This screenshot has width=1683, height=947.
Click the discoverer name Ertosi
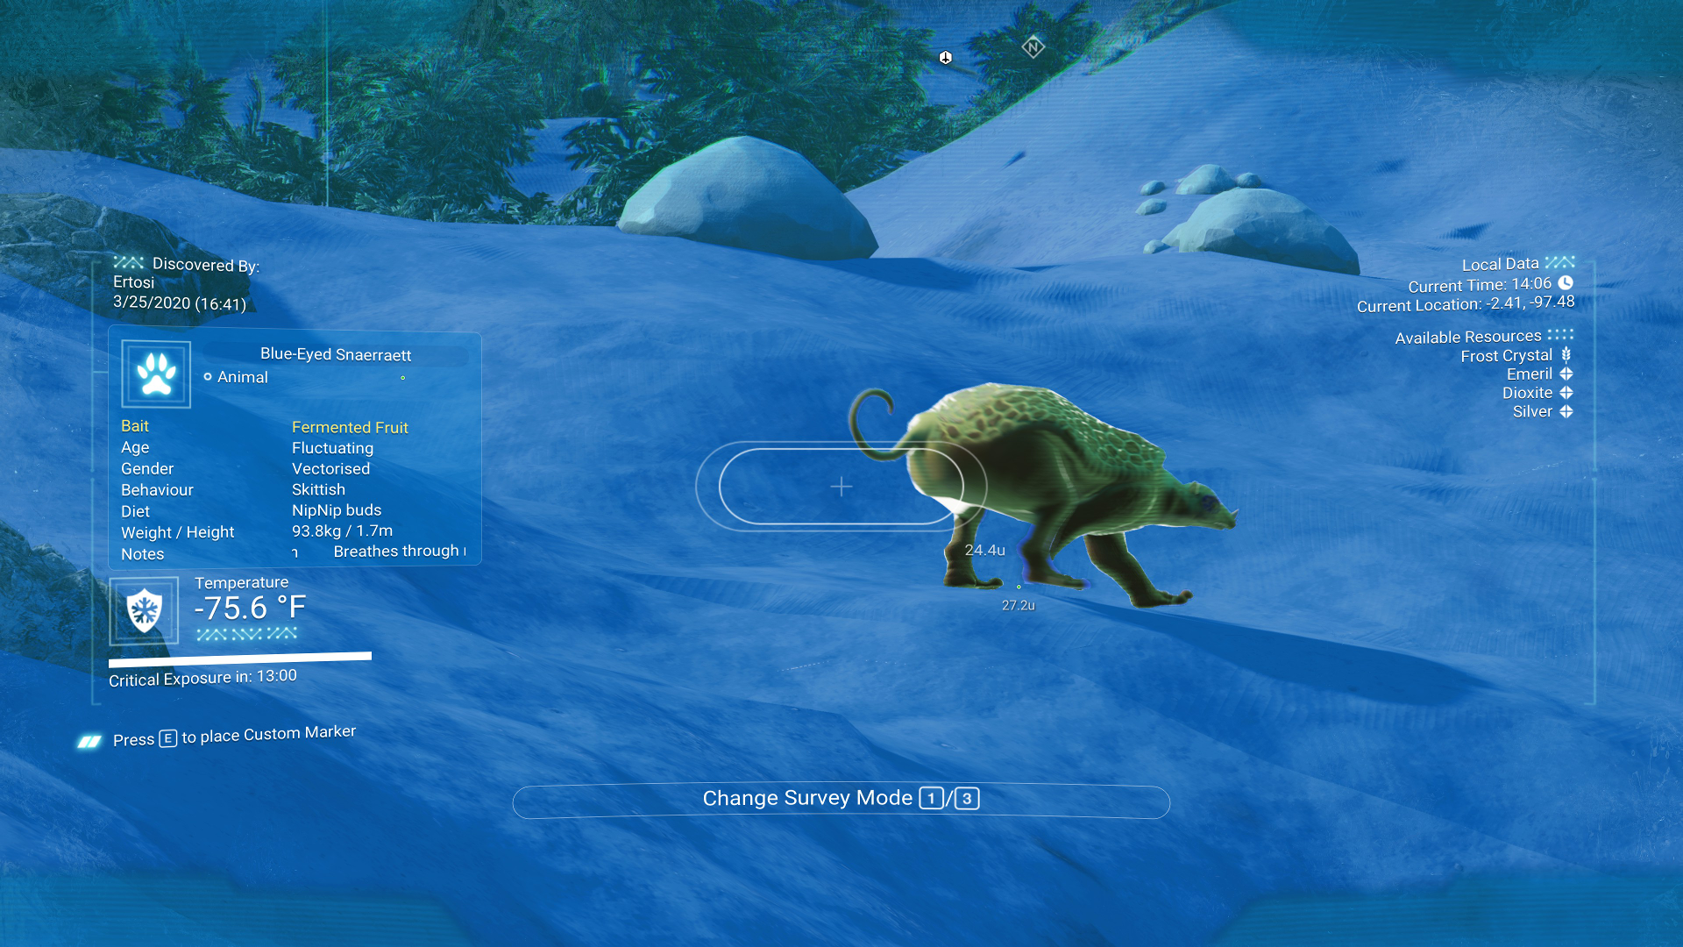[x=133, y=282]
